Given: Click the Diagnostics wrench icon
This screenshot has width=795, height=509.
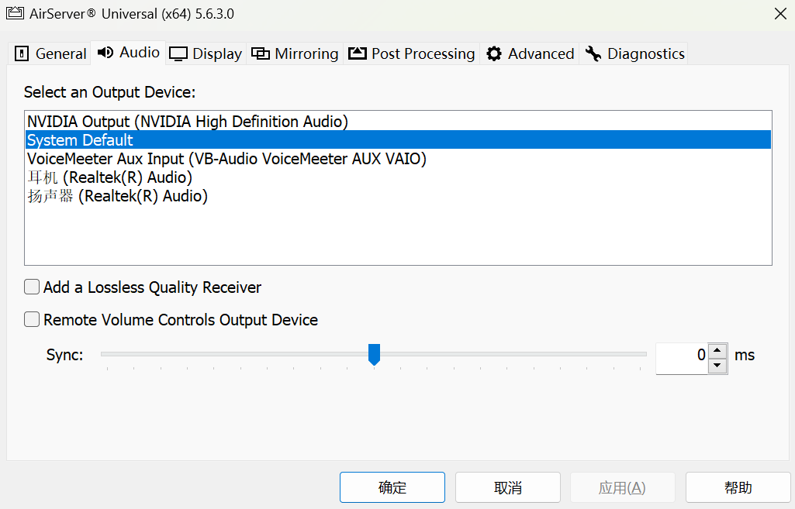Looking at the screenshot, I should (x=593, y=53).
